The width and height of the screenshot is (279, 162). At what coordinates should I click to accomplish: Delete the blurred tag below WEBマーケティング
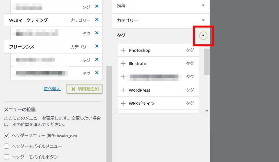click(97, 33)
